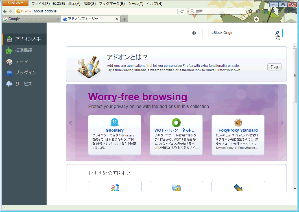Image resolution: width=299 pixels, height=212 pixels.
Task: Open プラグイン category in sidebar
Action: point(24,73)
